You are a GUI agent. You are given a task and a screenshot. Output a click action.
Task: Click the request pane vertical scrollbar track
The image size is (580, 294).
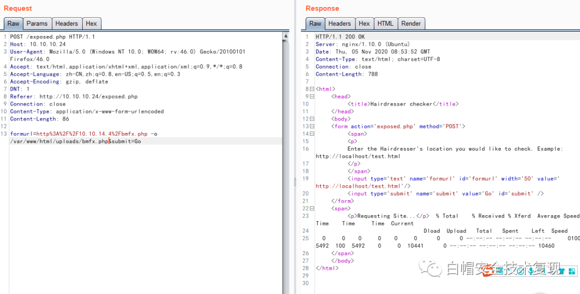coord(286,166)
